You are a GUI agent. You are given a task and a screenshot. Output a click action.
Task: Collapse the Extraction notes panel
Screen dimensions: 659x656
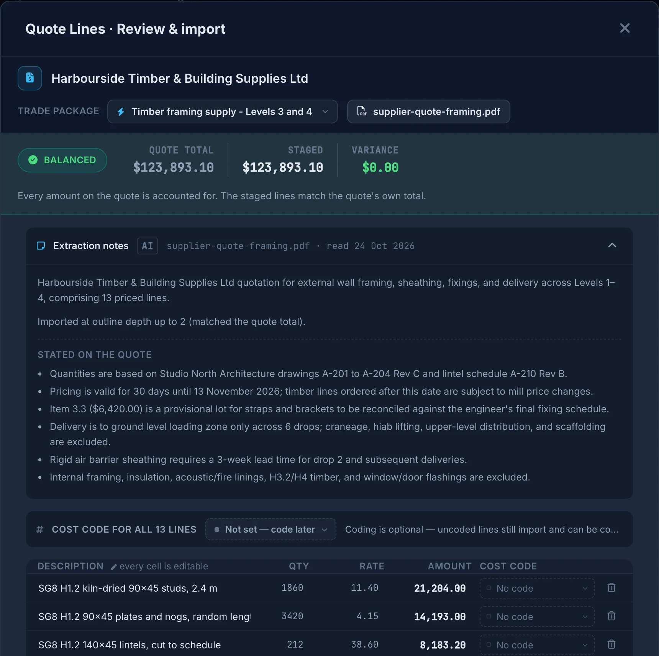pyautogui.click(x=612, y=245)
